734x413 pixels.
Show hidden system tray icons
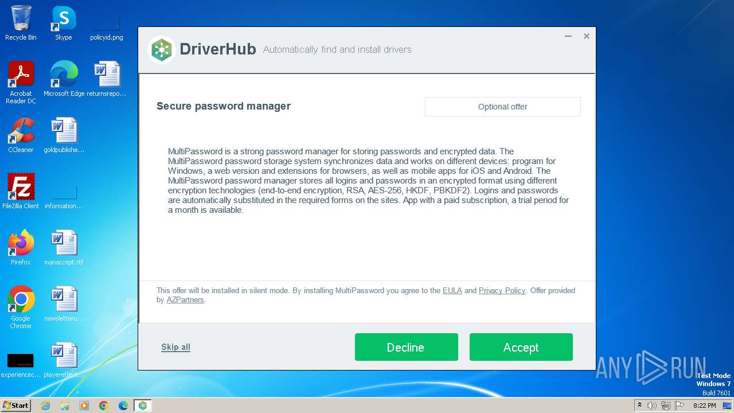coord(640,406)
